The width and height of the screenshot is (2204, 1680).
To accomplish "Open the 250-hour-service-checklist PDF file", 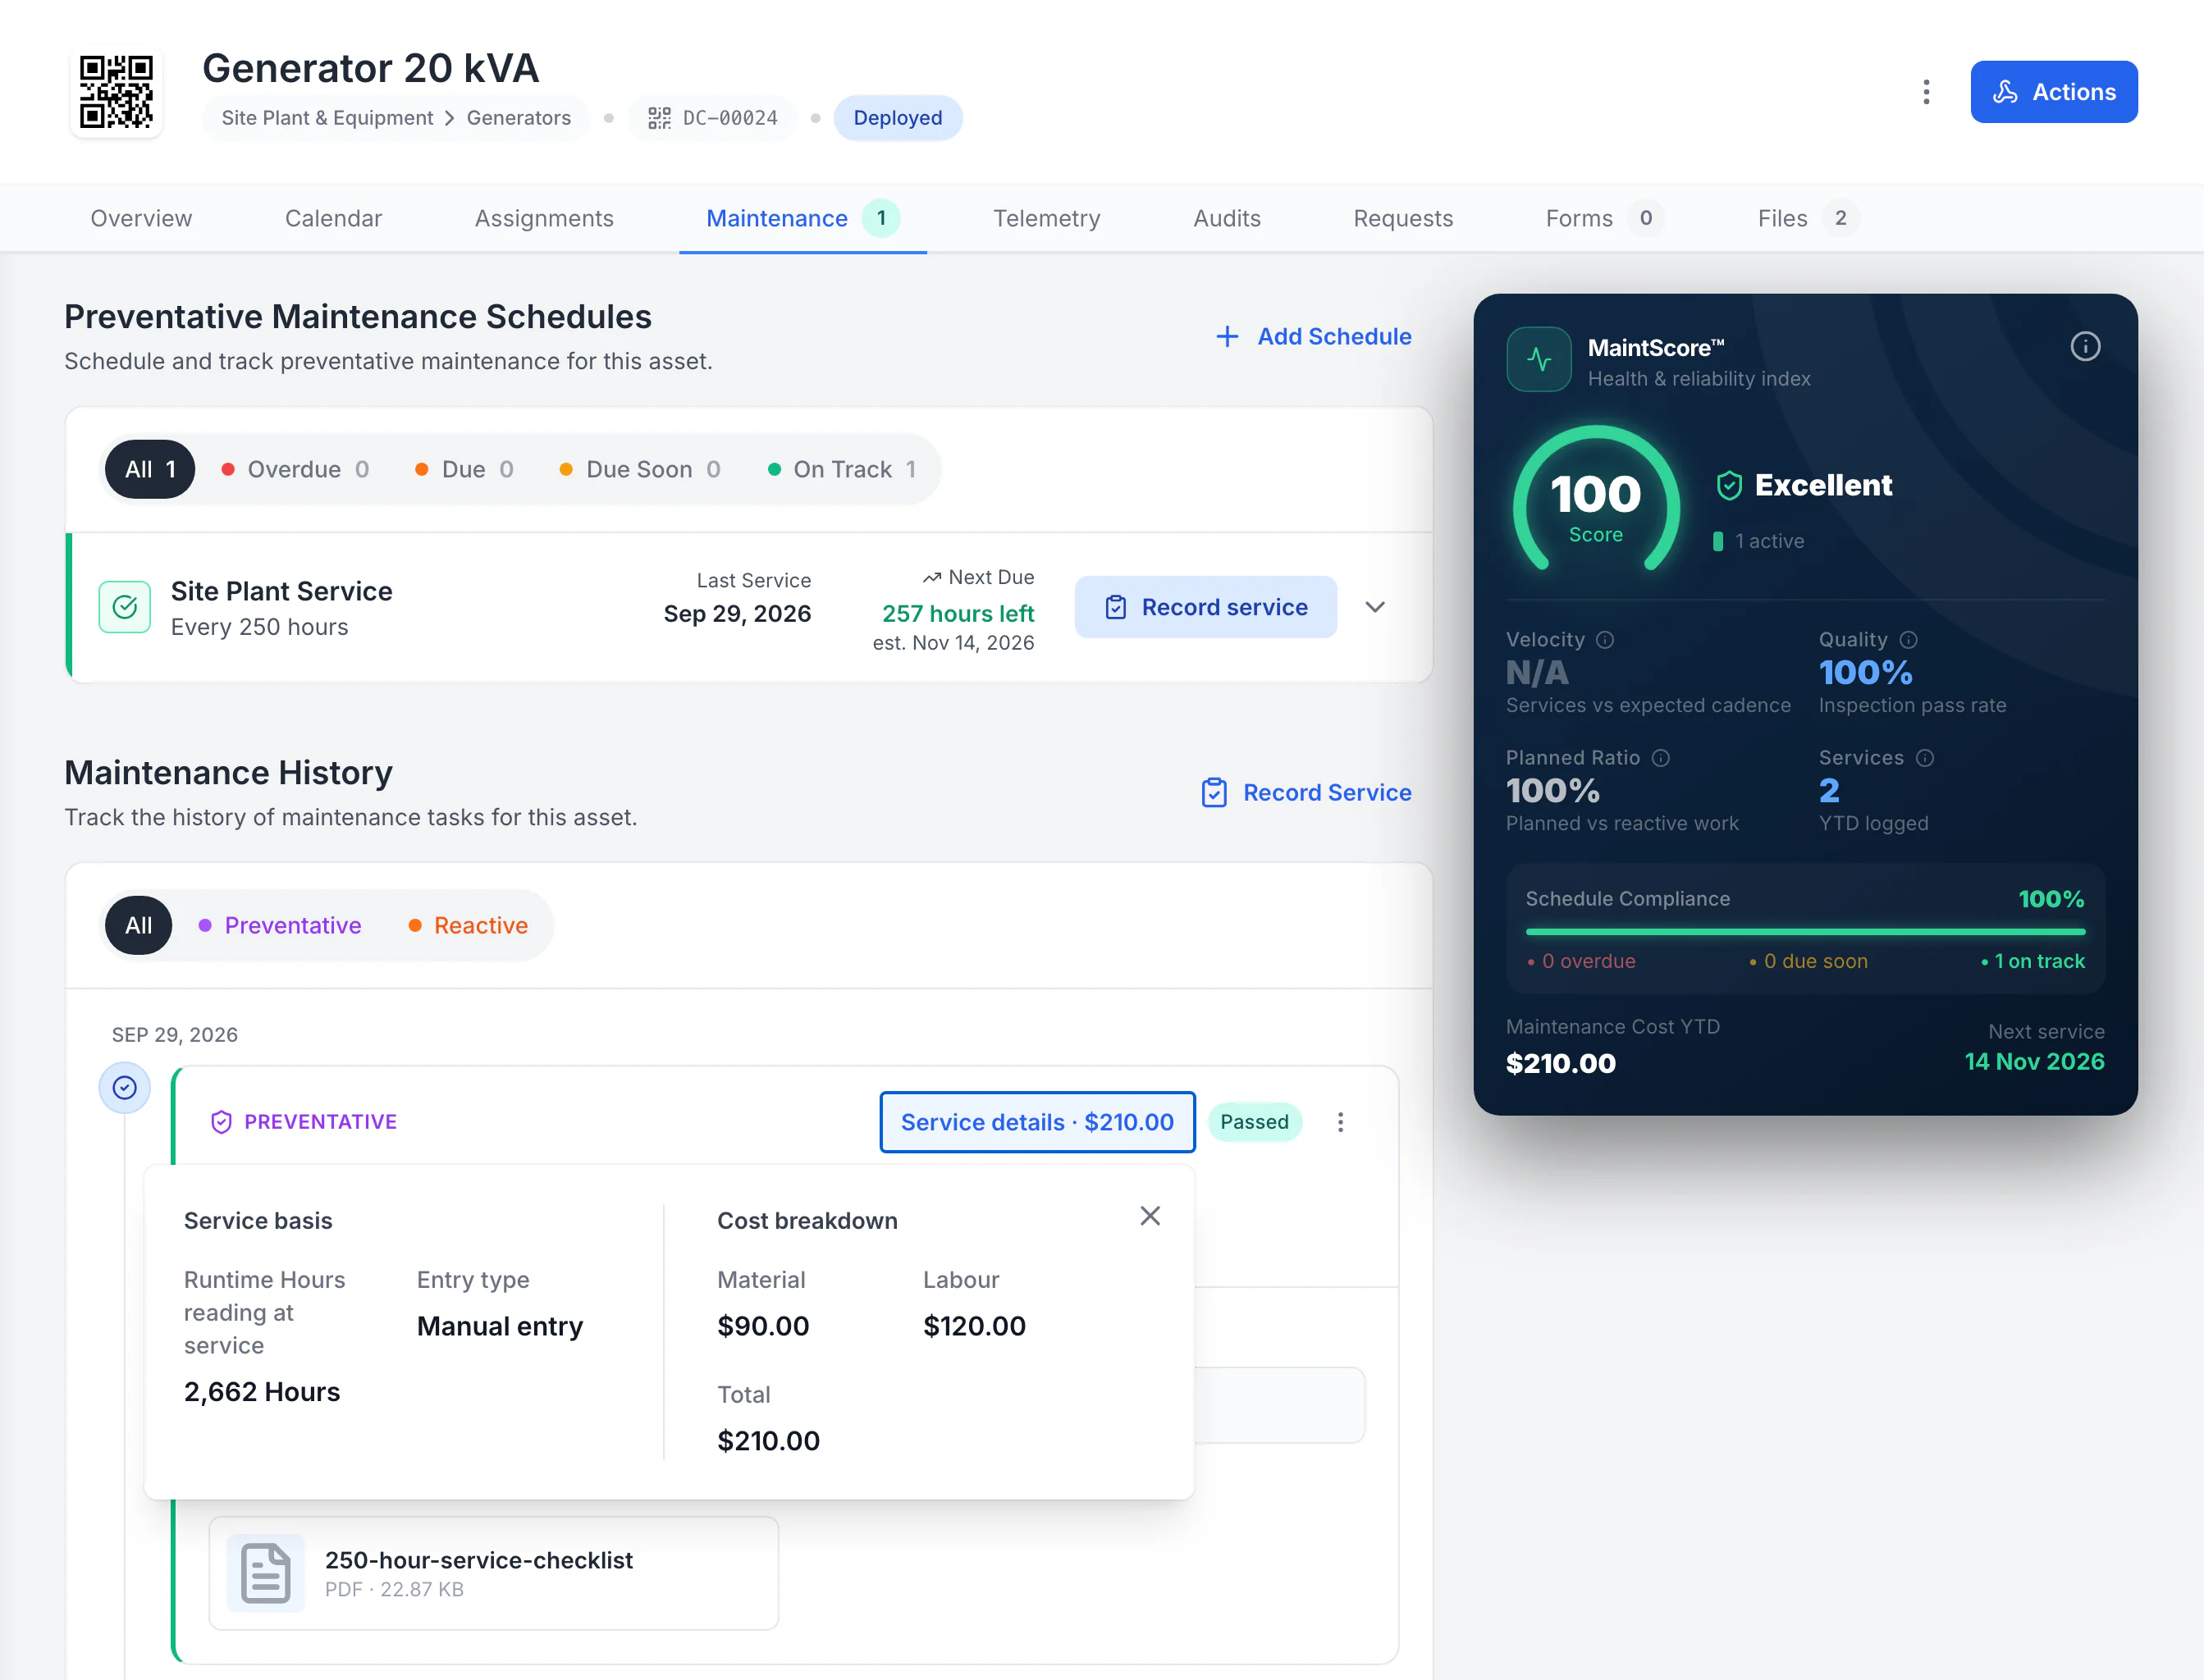I will pos(494,1573).
